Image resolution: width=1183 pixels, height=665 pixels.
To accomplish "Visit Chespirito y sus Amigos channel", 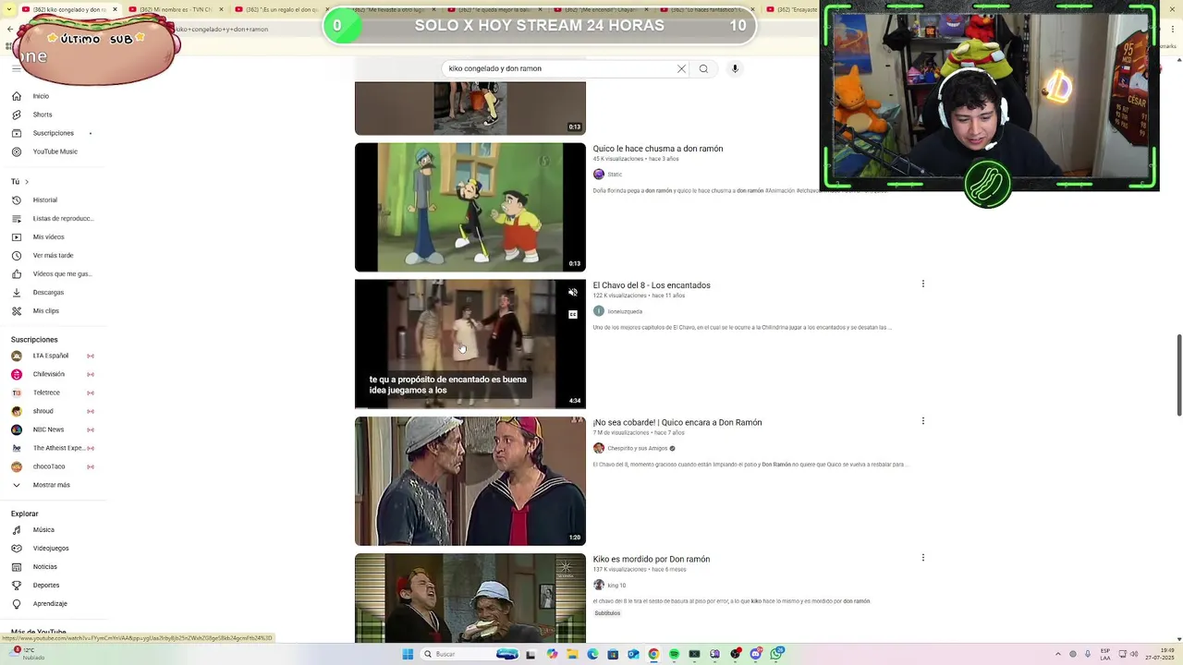I will click(637, 448).
